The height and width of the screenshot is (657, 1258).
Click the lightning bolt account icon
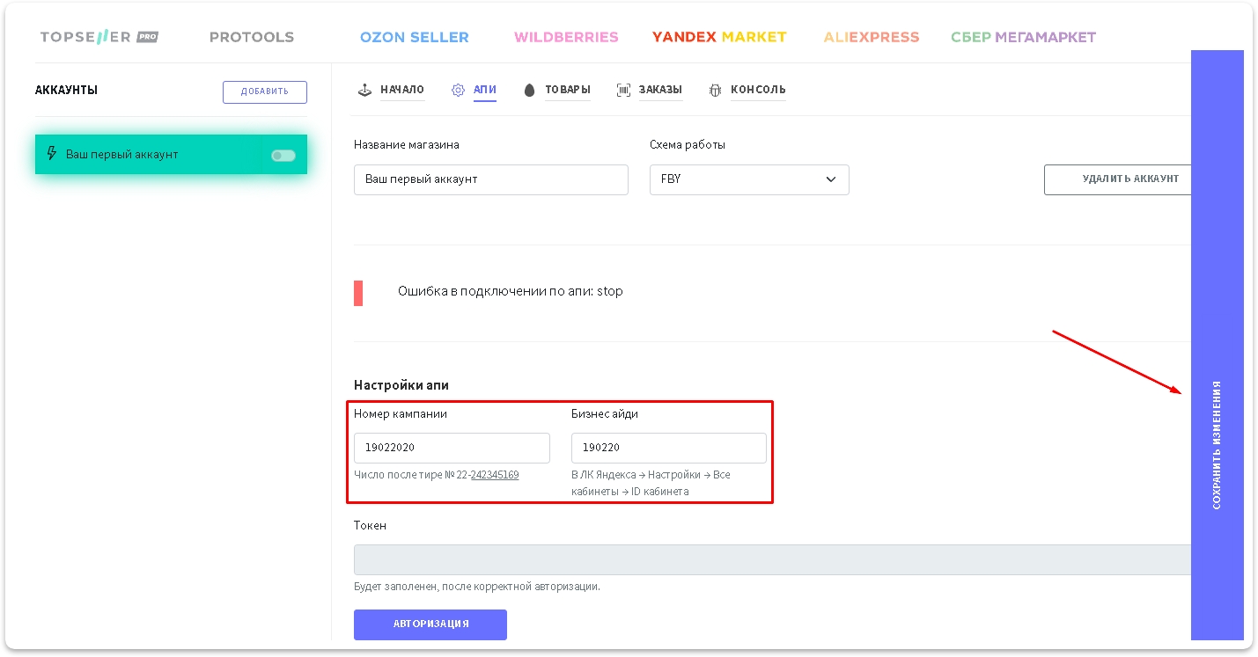point(52,154)
